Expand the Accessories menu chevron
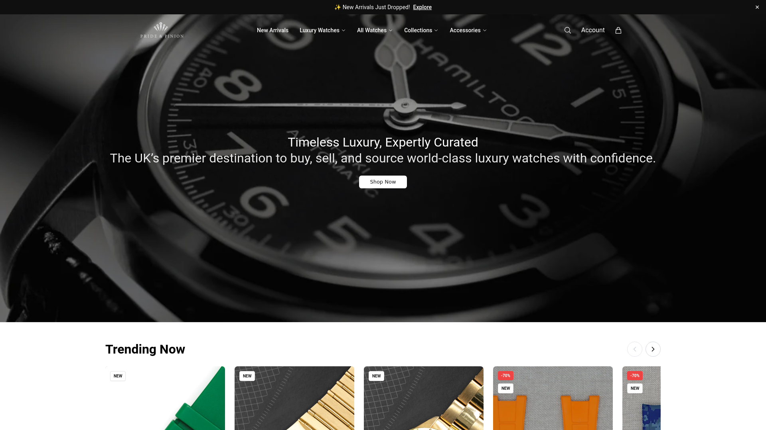This screenshot has width=766, height=430. coord(485,30)
